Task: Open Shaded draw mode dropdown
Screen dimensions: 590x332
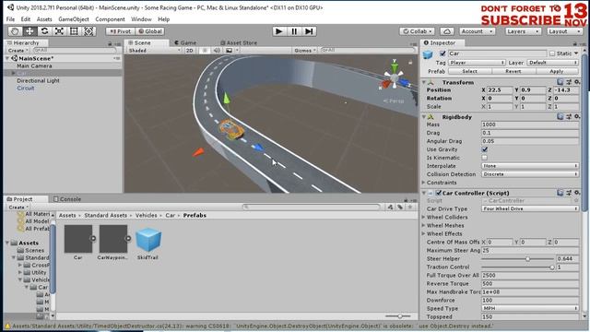Action: pos(154,50)
